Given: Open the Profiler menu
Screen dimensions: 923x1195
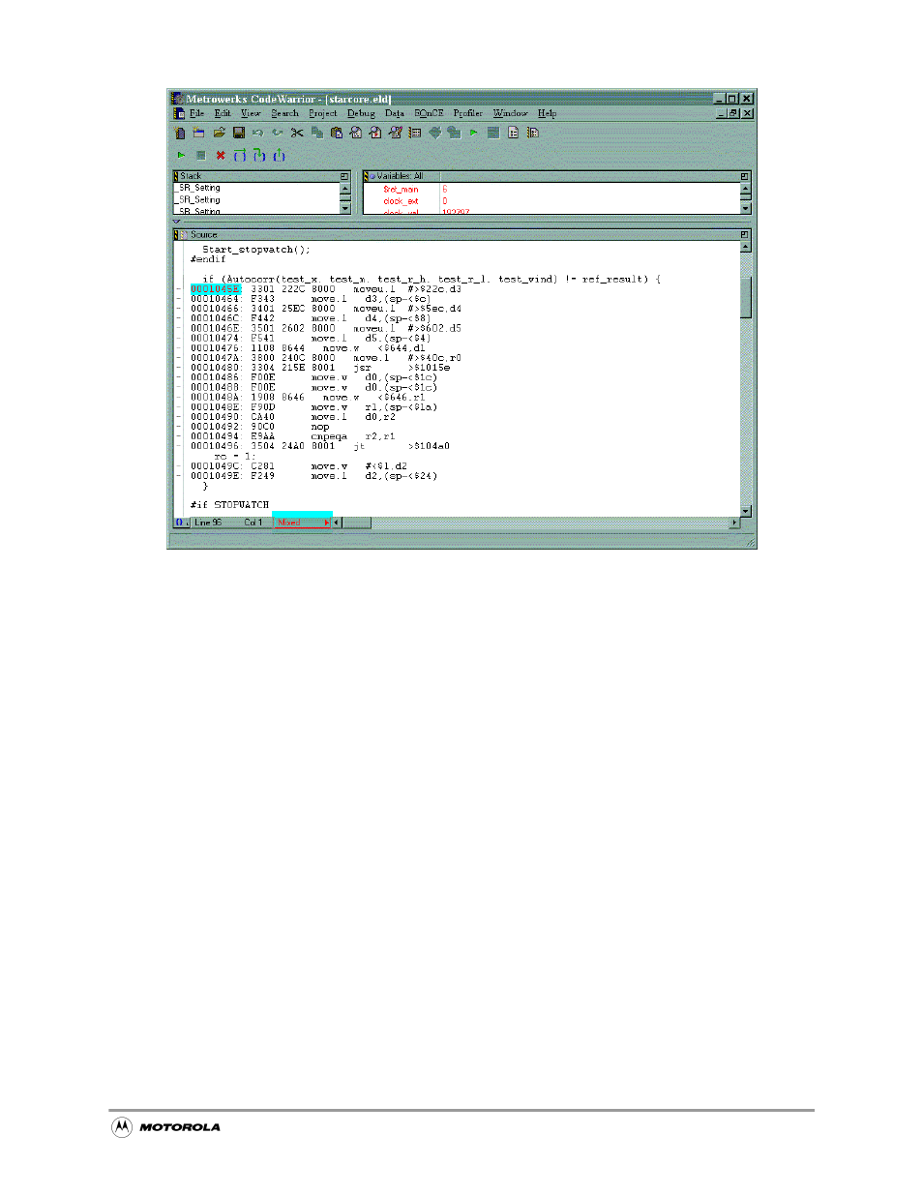Looking at the screenshot, I should (x=468, y=113).
